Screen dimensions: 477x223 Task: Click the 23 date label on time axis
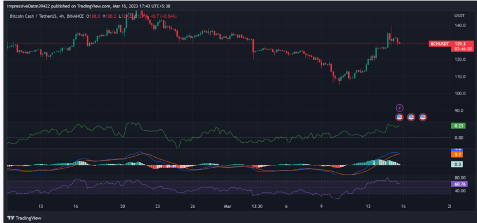(158, 206)
